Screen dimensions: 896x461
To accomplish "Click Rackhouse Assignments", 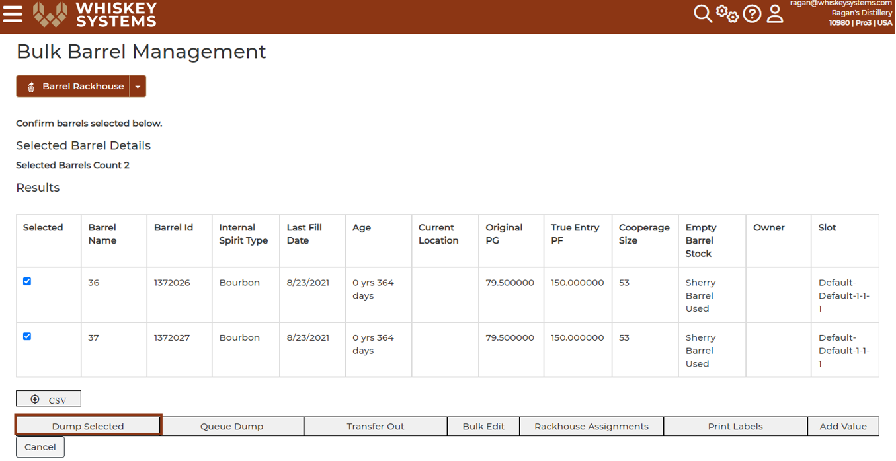I will click(591, 426).
